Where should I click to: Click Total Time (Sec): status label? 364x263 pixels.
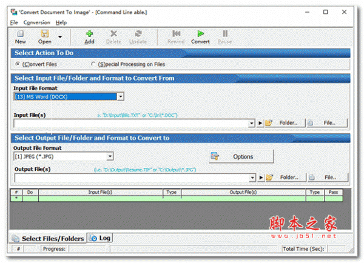[303, 249]
